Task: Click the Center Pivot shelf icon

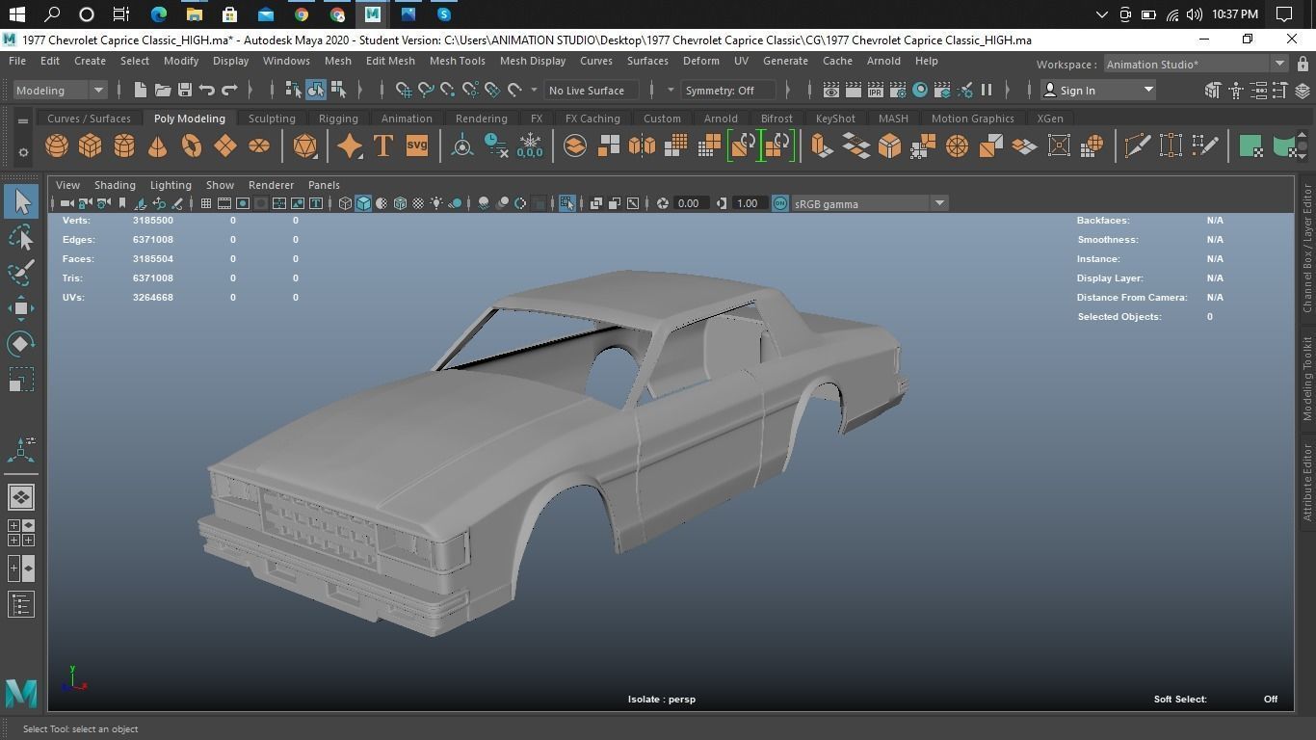Action: coord(462,146)
